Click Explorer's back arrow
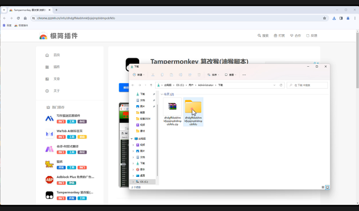Screen dimensions: 359x211 point(133,85)
